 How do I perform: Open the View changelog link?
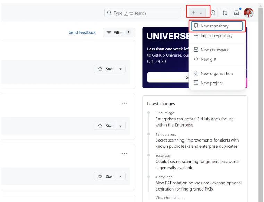tap(170, 198)
